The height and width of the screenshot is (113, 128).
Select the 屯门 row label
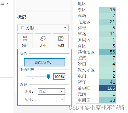(82, 76)
